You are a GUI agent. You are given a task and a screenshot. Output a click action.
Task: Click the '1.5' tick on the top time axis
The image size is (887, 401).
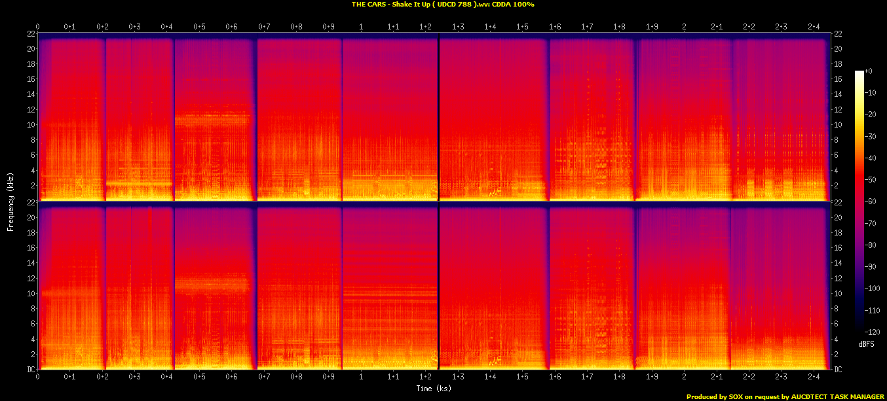pyautogui.click(x=522, y=27)
